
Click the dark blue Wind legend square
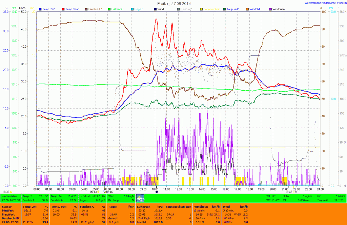pos(155,9)
